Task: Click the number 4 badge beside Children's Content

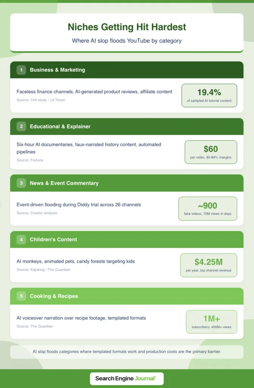Action: click(x=21, y=239)
